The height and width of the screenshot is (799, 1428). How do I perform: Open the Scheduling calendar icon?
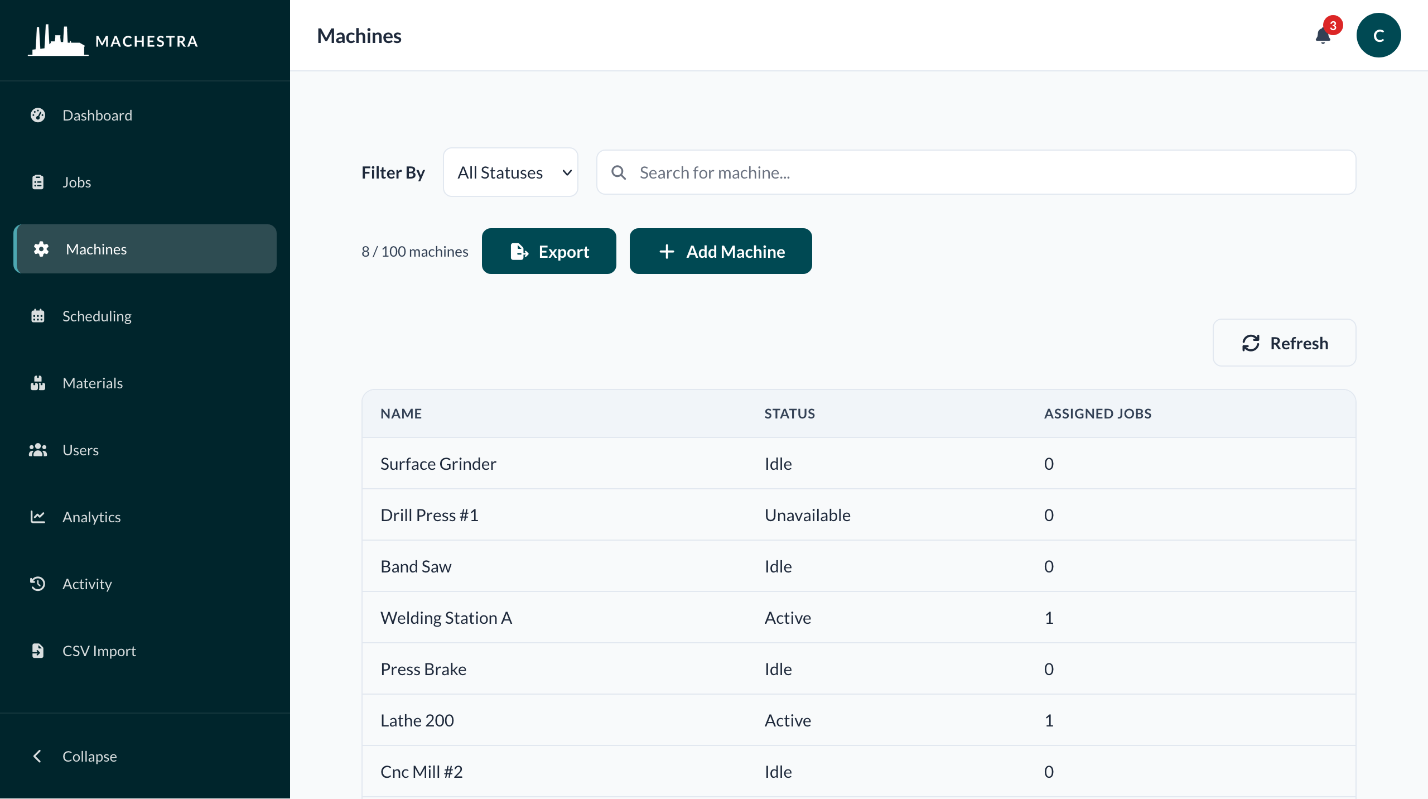pos(38,316)
